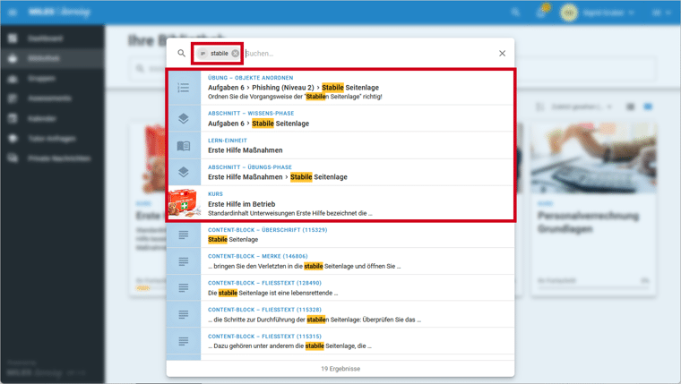Click the book icon of Lern-Einheit result
681x384 pixels.
point(183,146)
